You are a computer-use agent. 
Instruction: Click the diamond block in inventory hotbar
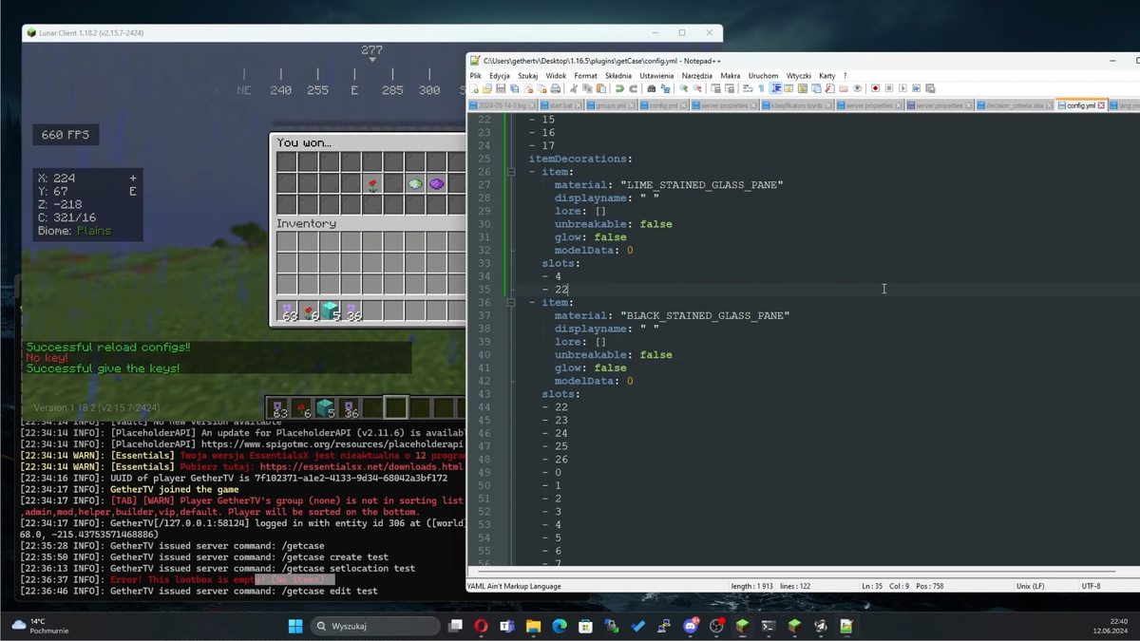point(329,310)
